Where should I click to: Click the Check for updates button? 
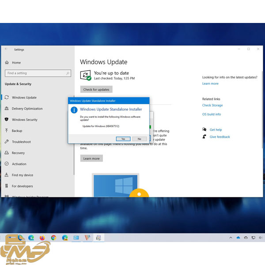coord(96,89)
